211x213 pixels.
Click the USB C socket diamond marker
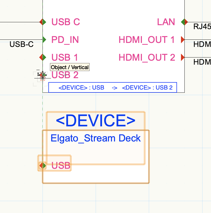point(43,22)
